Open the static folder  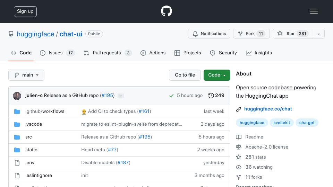pos(31,150)
